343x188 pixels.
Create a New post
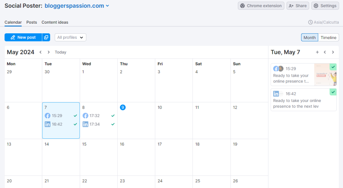click(23, 37)
